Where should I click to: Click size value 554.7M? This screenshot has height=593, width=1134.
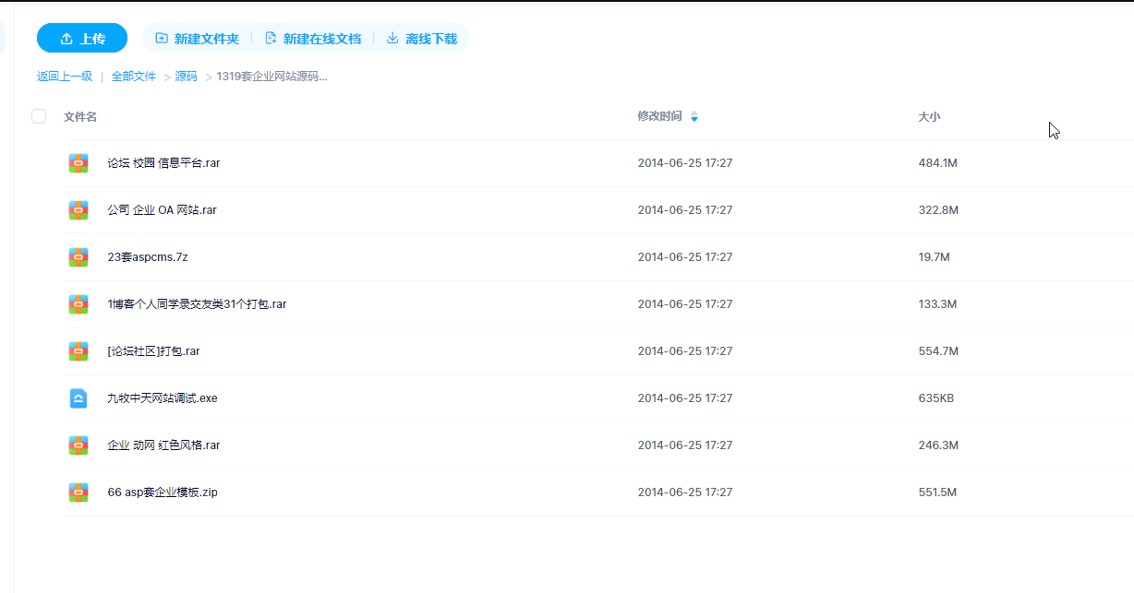[938, 351]
